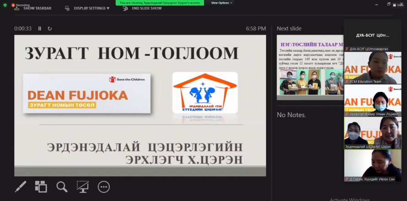Click muted mic icon beside SCM Education Team

347,81
